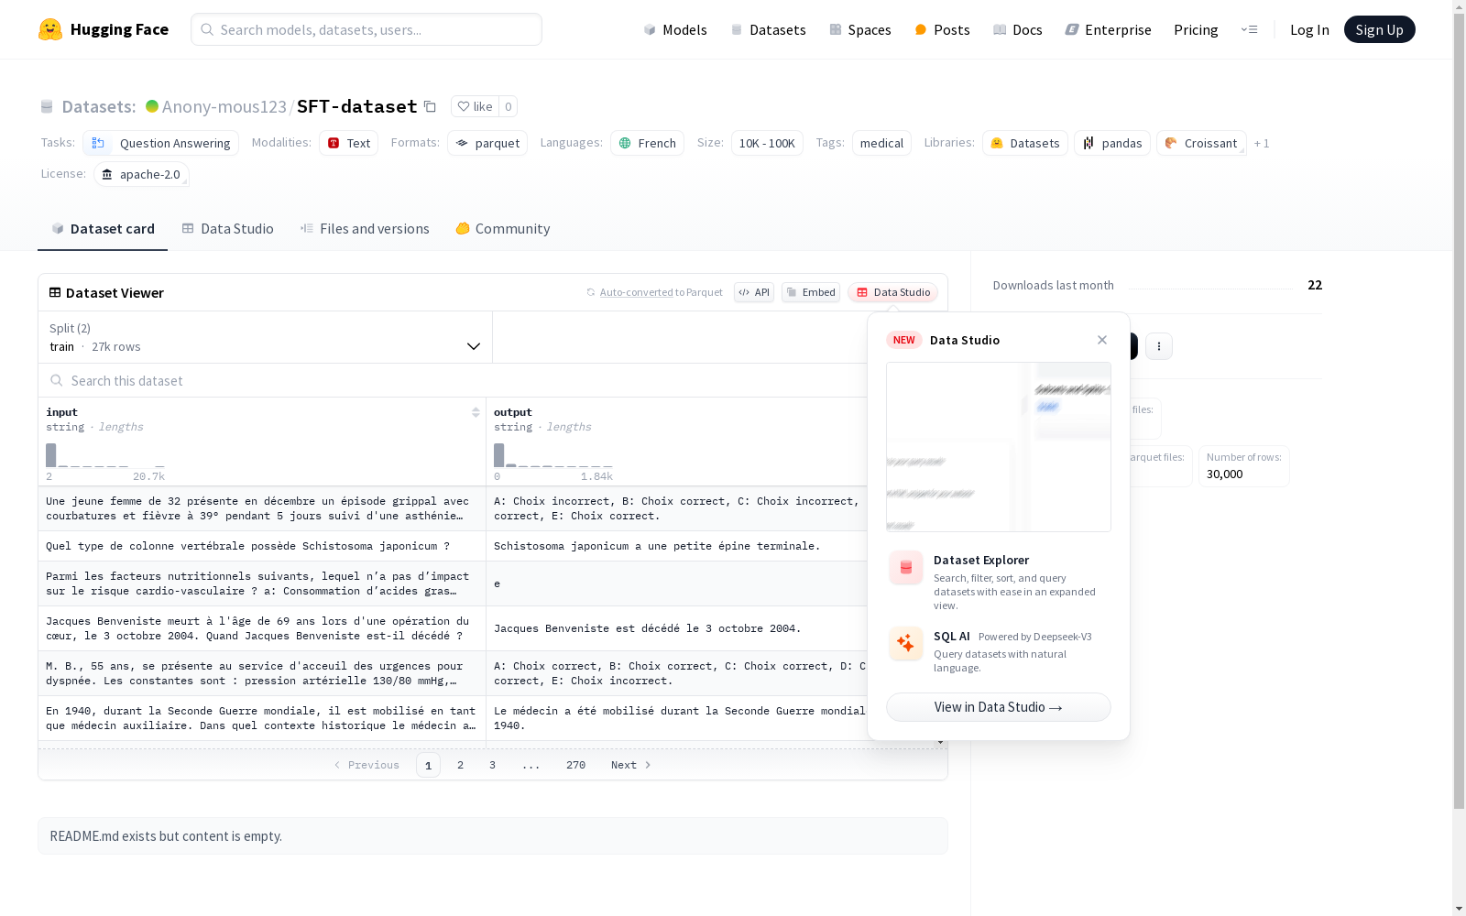Image resolution: width=1466 pixels, height=916 pixels.
Task: Click the pandas library tag
Action: (x=1112, y=143)
